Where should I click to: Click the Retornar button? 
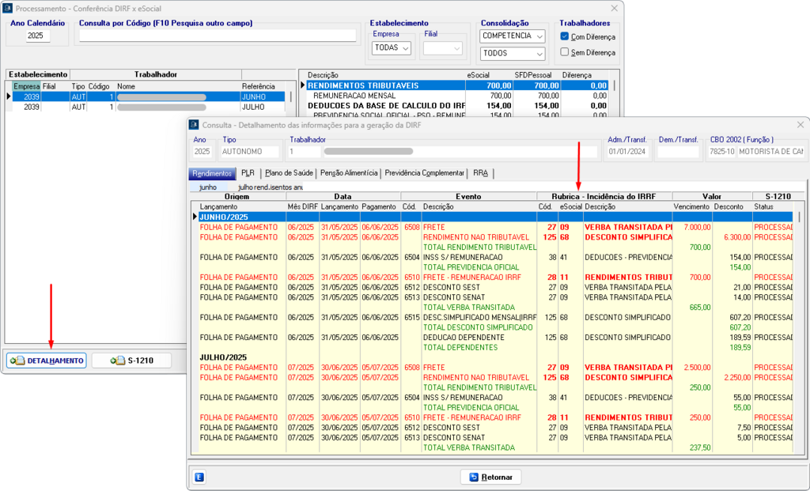point(491,477)
